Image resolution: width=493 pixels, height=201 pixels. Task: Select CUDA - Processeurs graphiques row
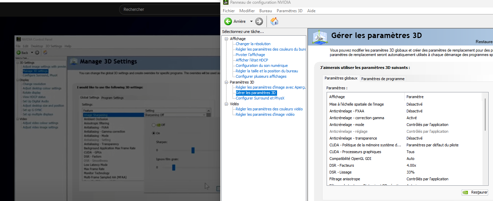coord(405,152)
